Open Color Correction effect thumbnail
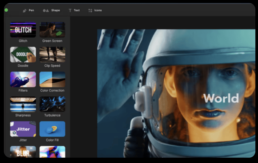Image resolution: width=258 pixels, height=163 pixels. 52,79
